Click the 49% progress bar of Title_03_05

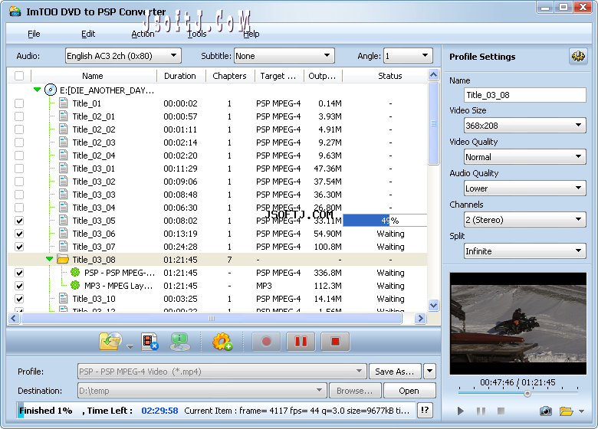click(x=385, y=221)
